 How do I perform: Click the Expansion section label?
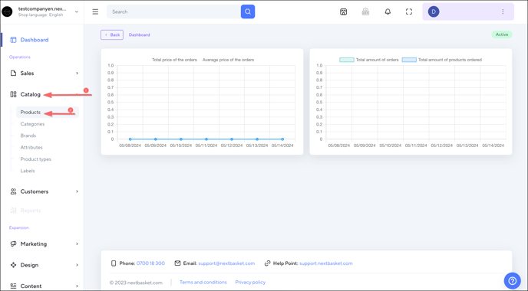point(19,228)
